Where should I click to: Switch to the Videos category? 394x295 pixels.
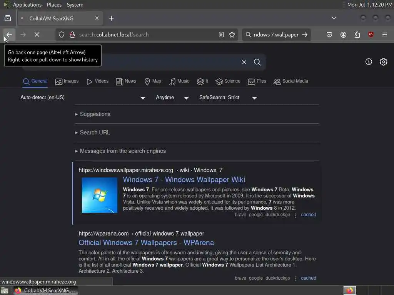(x=97, y=81)
